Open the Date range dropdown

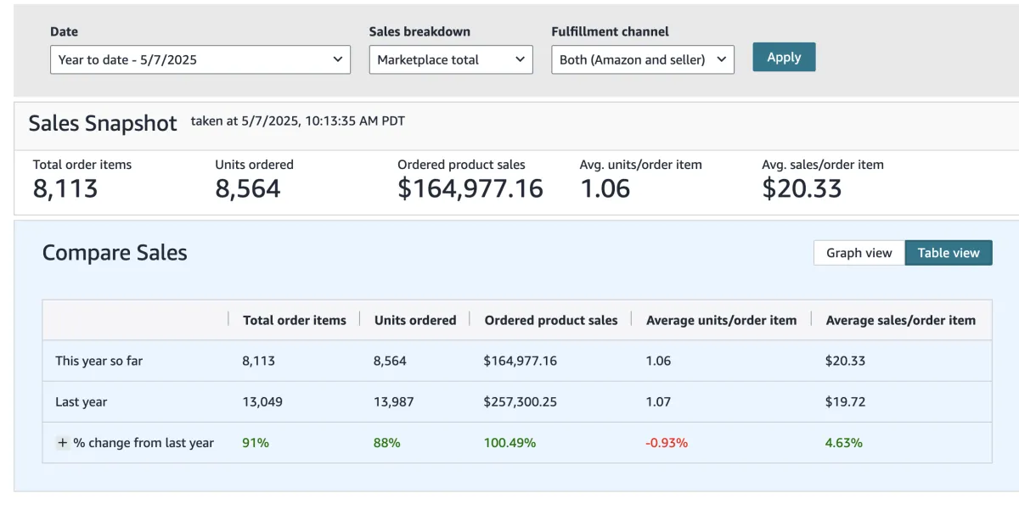click(x=200, y=59)
